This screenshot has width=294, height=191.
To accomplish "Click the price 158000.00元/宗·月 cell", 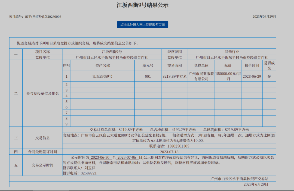I will (x=228, y=76).
